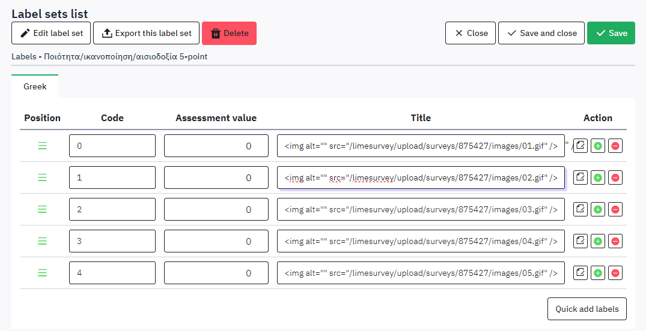Focus the Code field containing 1
The image size is (646, 331).
point(112,177)
